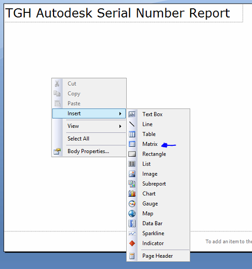
Task: Click the List icon
Action: (x=132, y=164)
